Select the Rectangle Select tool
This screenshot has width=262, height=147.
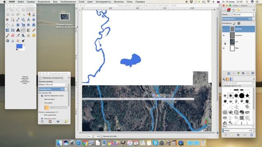point(7,15)
